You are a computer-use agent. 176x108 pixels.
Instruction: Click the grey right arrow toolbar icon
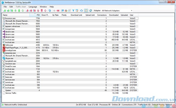(54, 11)
